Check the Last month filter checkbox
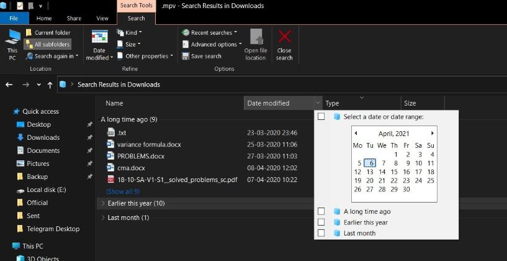 click(x=321, y=233)
